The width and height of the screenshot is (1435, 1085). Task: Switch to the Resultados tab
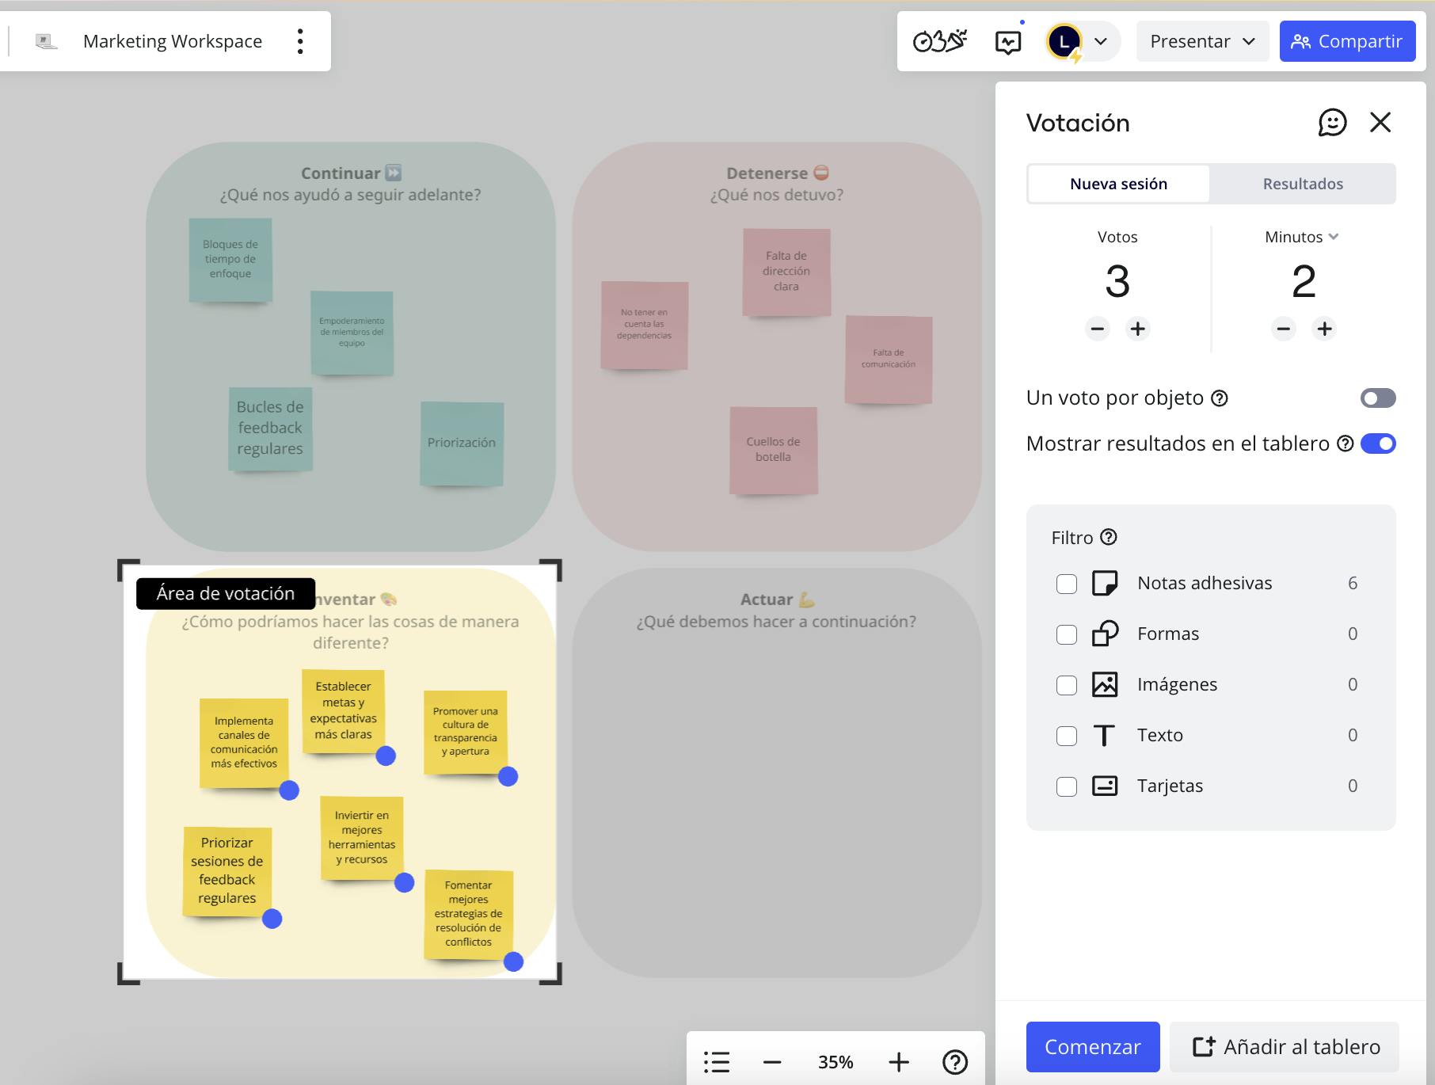1303,184
